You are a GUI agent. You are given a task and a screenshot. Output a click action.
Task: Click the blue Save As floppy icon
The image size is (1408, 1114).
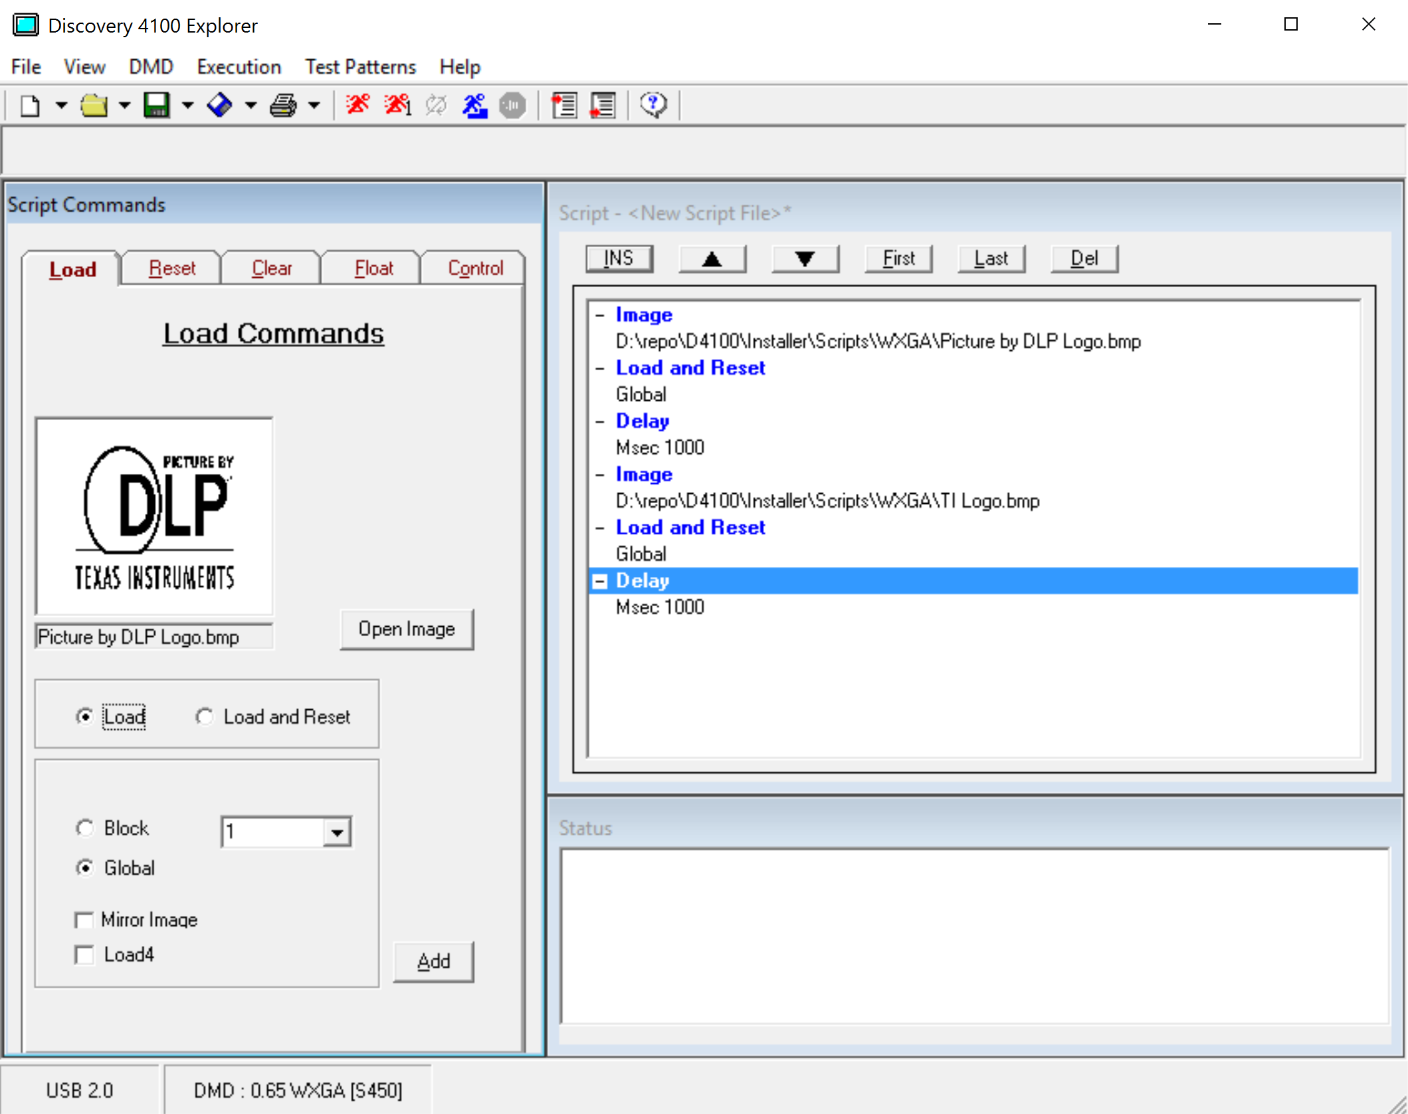tap(220, 105)
